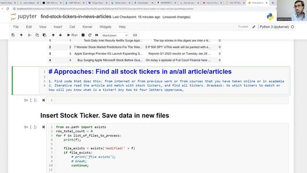Run the selected cell
Screen dimensions: 307x173
(x=72, y=35)
